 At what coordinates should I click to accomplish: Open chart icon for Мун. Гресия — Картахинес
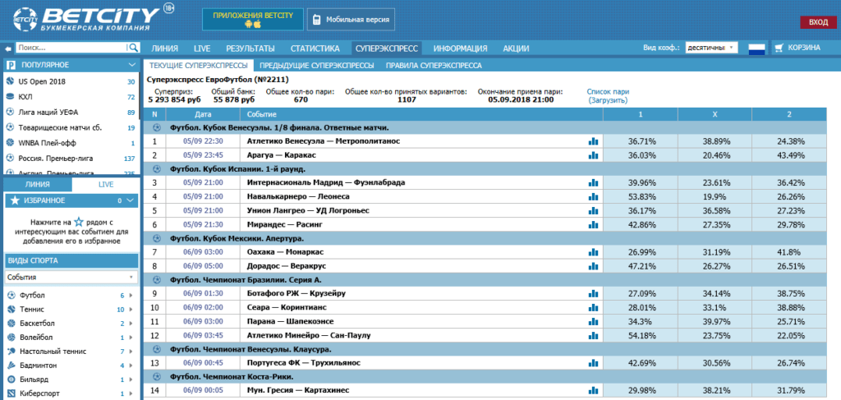click(593, 390)
